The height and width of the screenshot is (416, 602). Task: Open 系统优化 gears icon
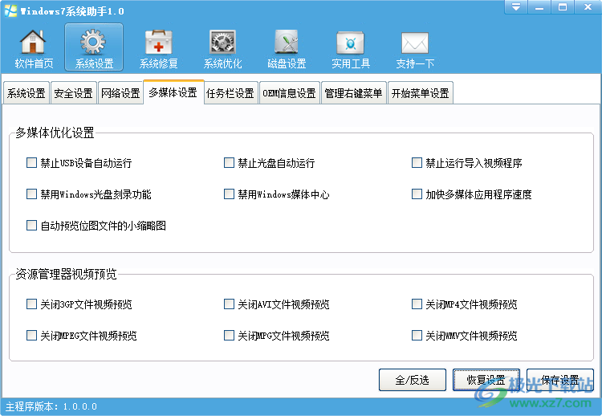click(x=222, y=47)
